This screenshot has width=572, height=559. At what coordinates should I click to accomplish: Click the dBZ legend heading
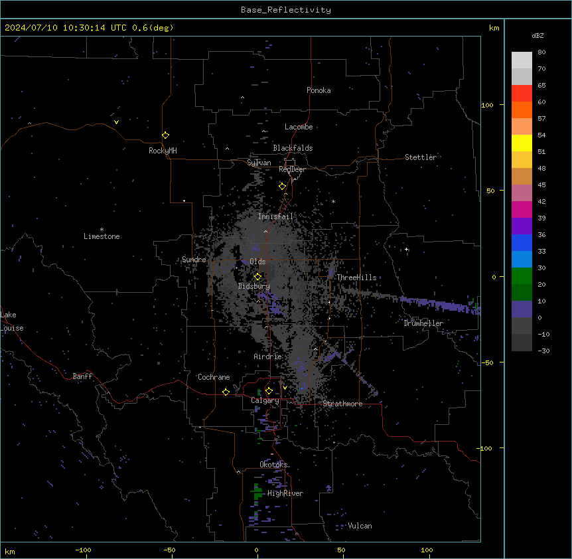pyautogui.click(x=537, y=35)
